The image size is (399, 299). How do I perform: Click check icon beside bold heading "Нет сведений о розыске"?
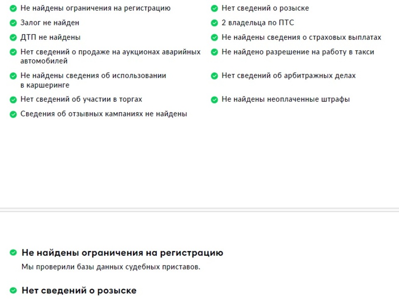tap(13, 290)
